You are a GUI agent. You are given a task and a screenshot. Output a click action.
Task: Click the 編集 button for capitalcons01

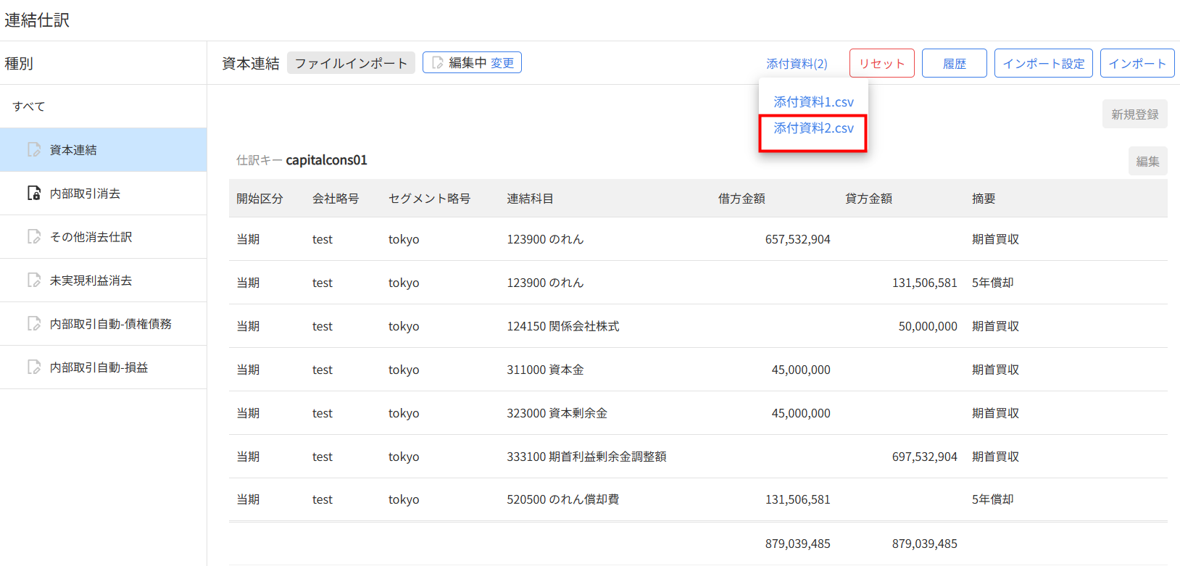tap(1147, 162)
